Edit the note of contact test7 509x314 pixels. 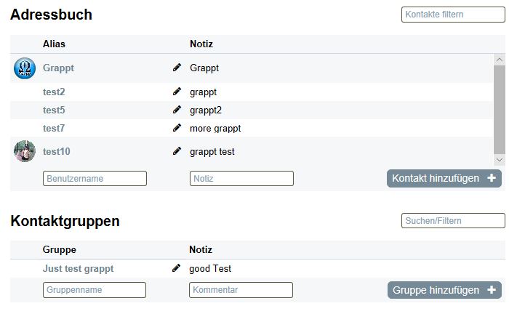(177, 128)
